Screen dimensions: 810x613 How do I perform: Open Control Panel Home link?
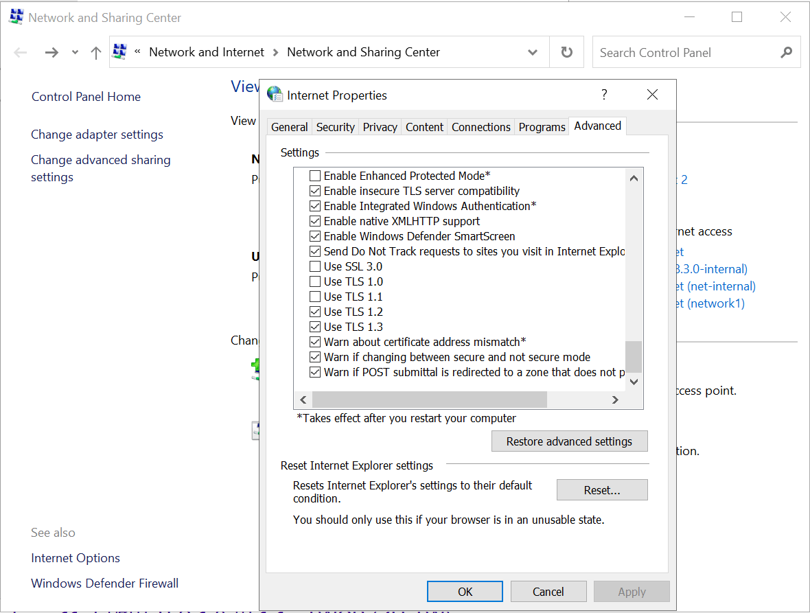click(x=86, y=97)
